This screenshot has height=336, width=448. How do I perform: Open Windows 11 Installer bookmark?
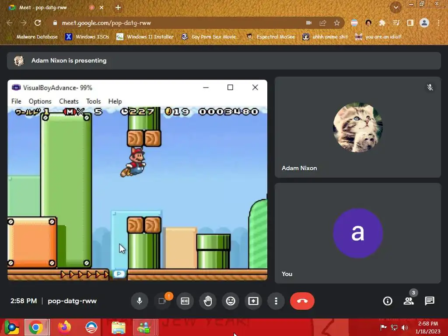click(x=145, y=37)
